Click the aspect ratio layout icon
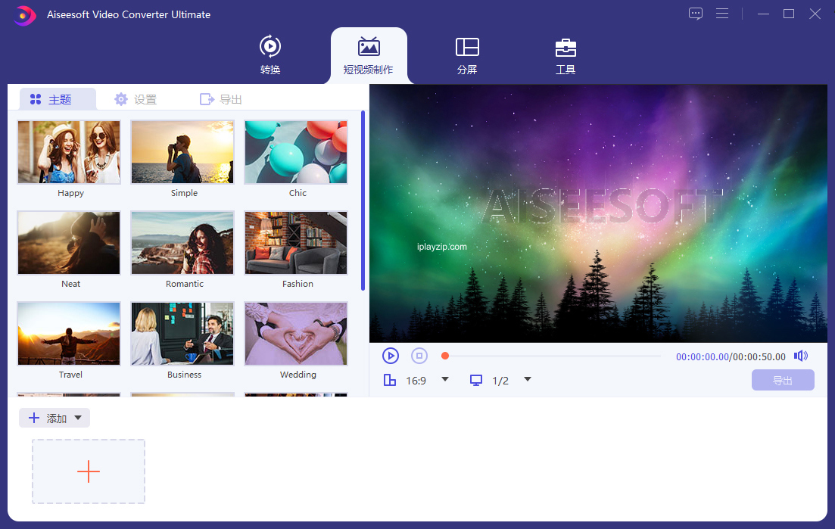The height and width of the screenshot is (529, 835). tap(390, 380)
